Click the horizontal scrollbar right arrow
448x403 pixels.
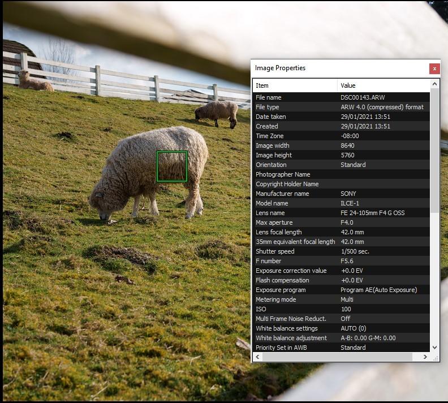425,357
